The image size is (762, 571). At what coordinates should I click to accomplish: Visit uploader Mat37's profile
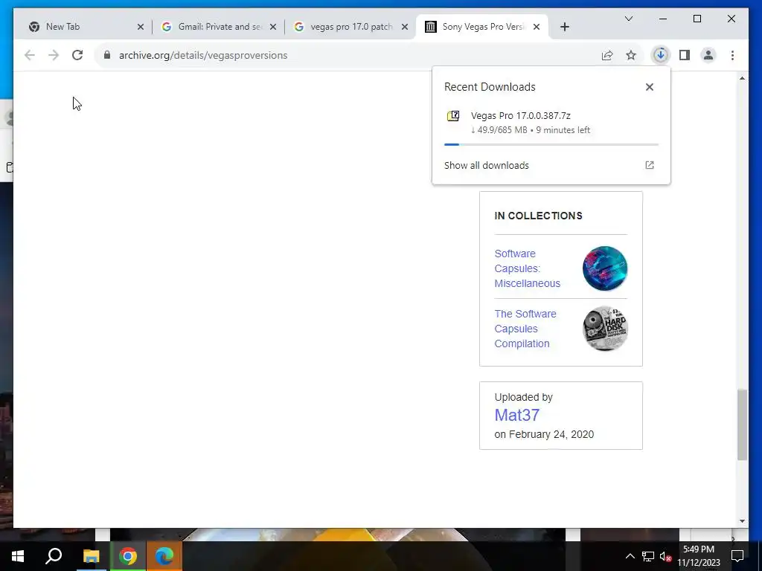(516, 415)
